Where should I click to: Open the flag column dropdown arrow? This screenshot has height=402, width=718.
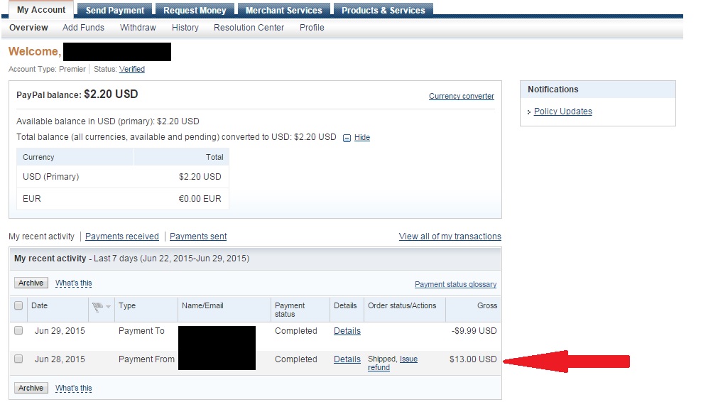[x=109, y=307]
